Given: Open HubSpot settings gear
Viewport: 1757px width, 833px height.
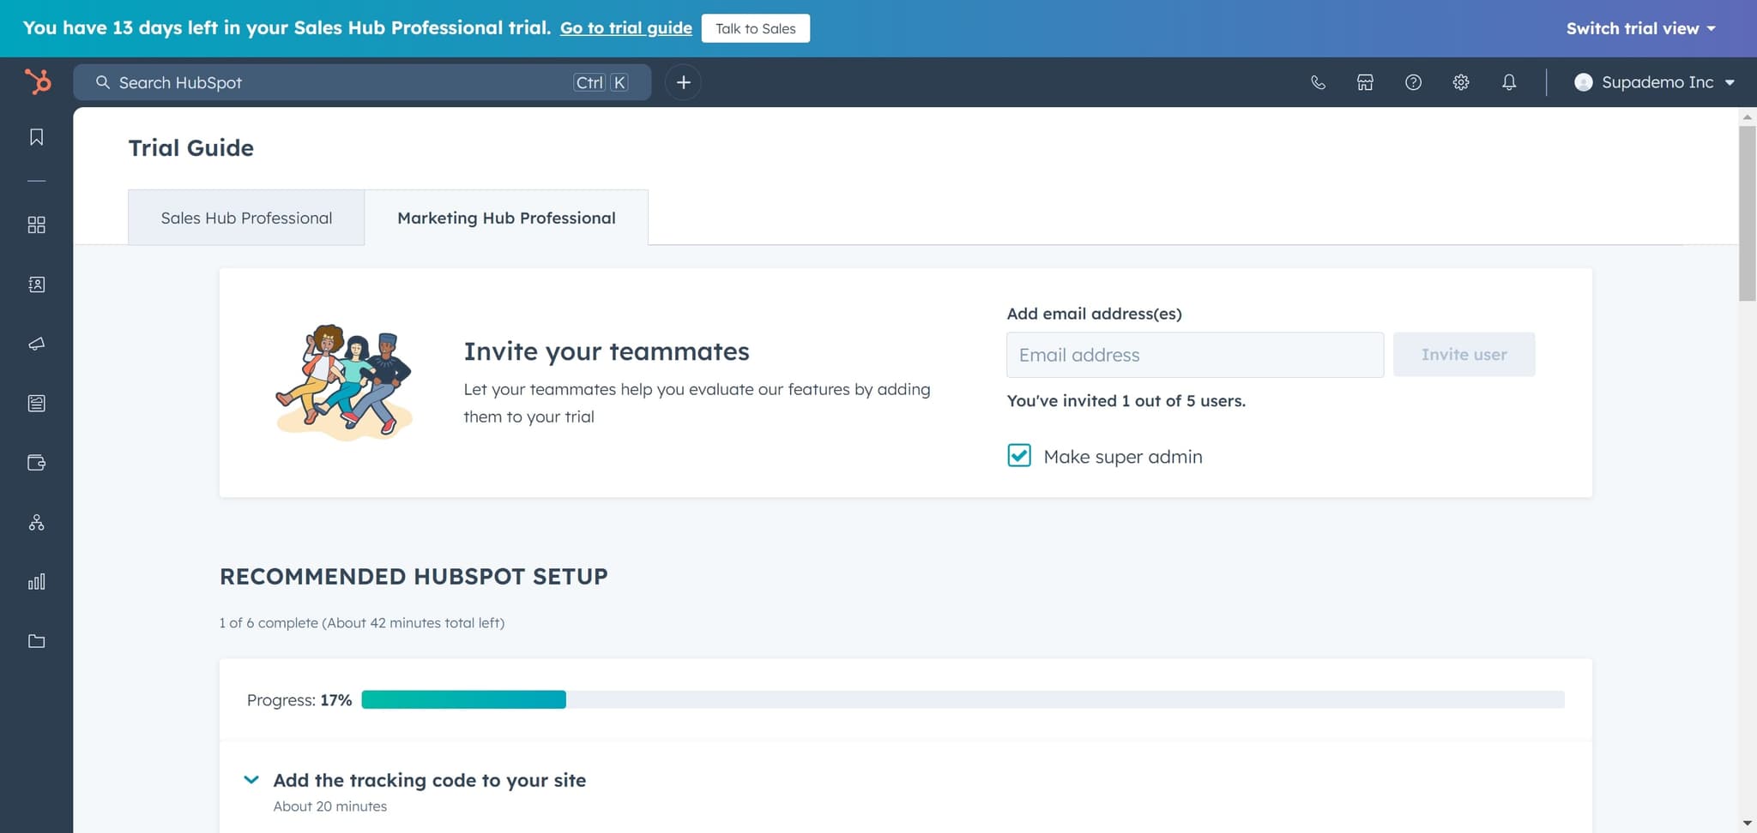Looking at the screenshot, I should point(1461,81).
